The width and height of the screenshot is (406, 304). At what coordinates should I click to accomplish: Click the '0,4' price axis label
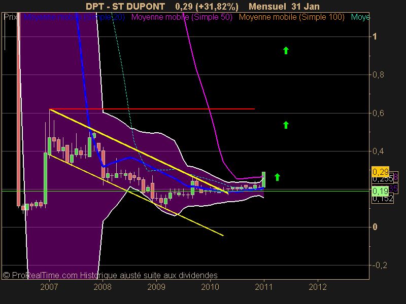(378, 151)
